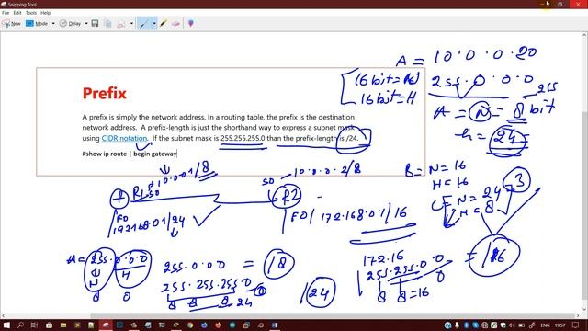
Task: Open the Firefox icon on taskbar
Action: click(x=219, y=325)
